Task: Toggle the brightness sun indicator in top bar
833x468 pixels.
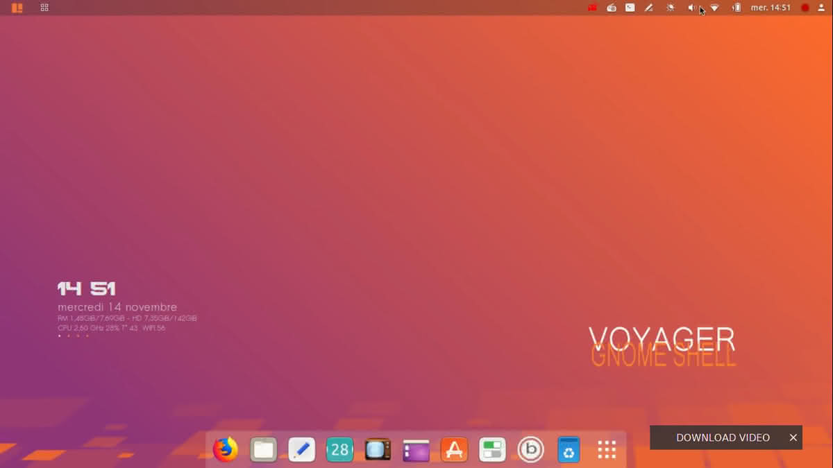Action: (671, 8)
